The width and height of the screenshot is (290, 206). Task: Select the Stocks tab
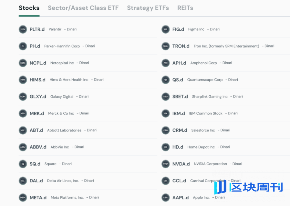(29, 8)
